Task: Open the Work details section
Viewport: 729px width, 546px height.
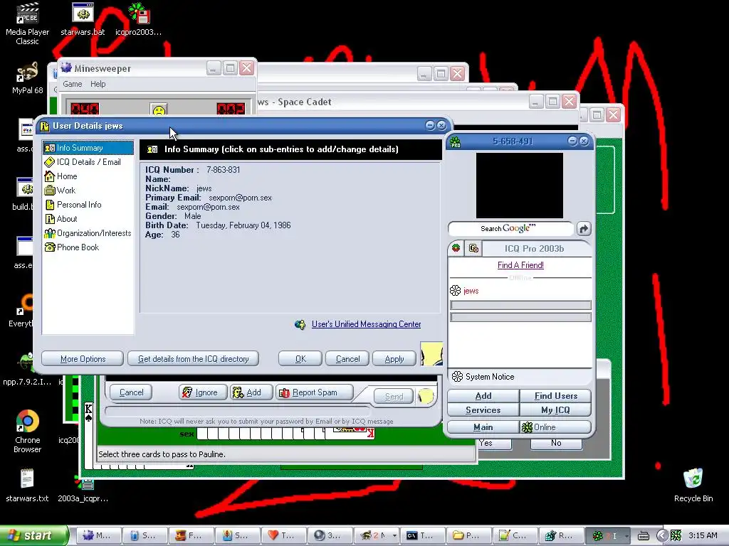Action: pyautogui.click(x=60, y=191)
